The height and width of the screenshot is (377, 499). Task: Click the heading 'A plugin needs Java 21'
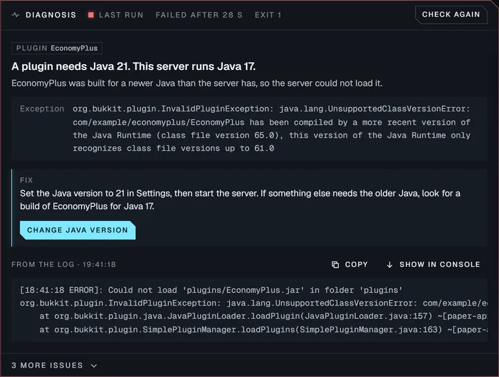pos(133,67)
